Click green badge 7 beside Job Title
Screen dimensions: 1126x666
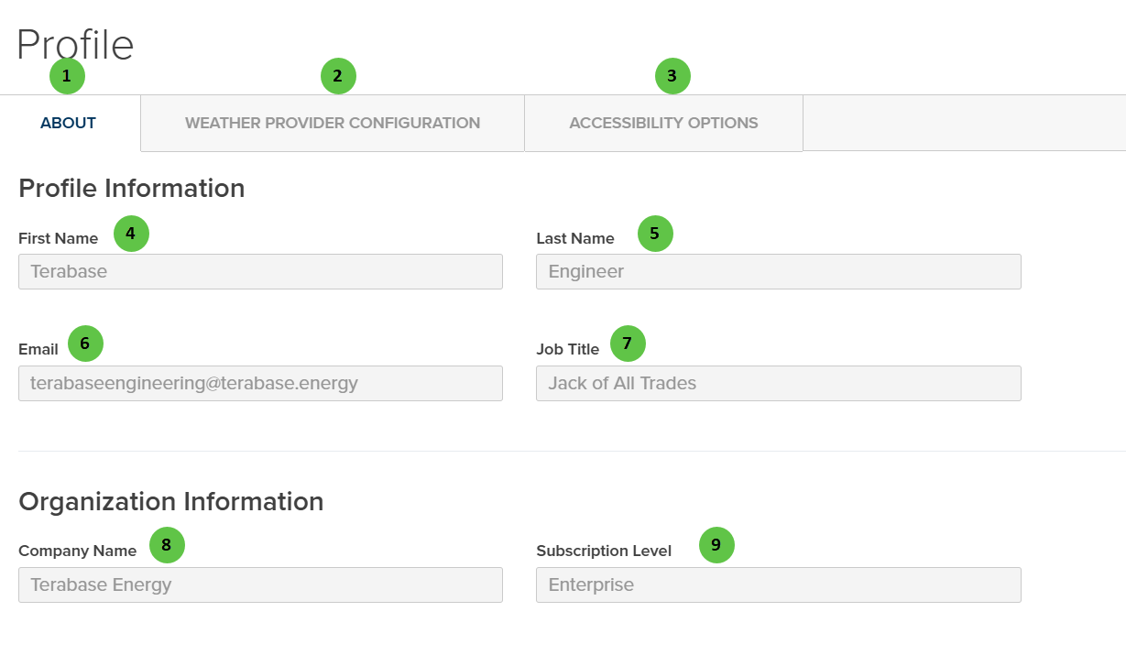(x=628, y=344)
